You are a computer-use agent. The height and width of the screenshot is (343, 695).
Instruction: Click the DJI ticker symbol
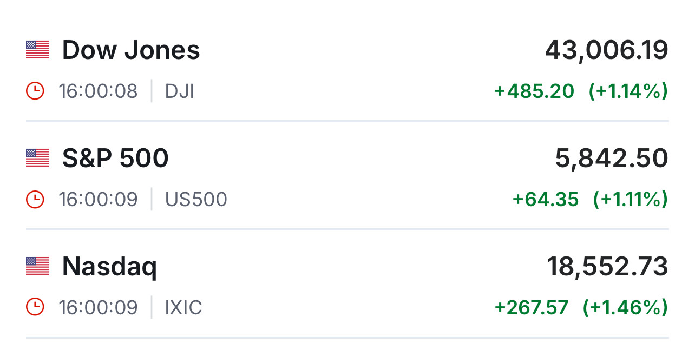[179, 91]
